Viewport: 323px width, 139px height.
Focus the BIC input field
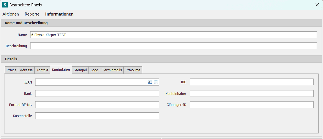tap(251, 82)
